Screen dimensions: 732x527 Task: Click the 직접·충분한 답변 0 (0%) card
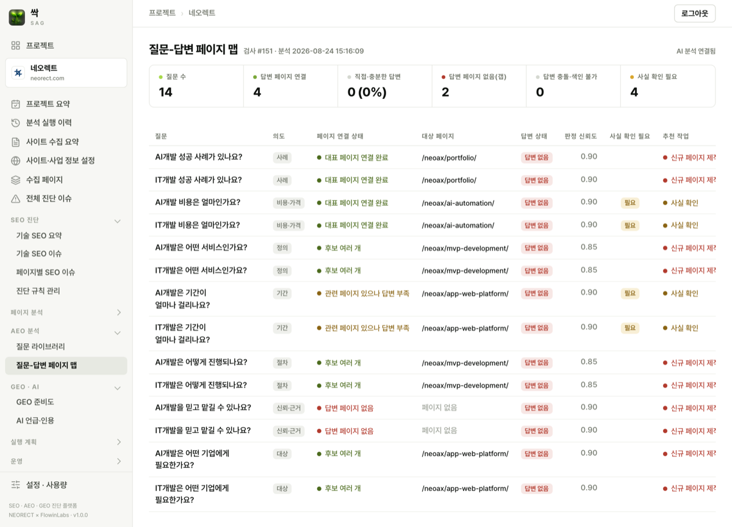[x=385, y=86]
